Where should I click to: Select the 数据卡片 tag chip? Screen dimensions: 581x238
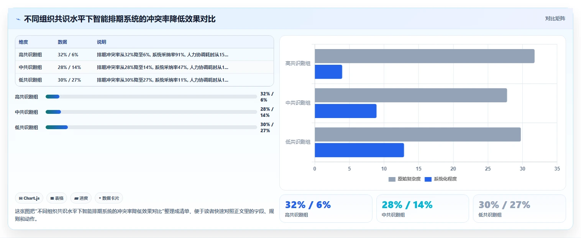(x=109, y=198)
